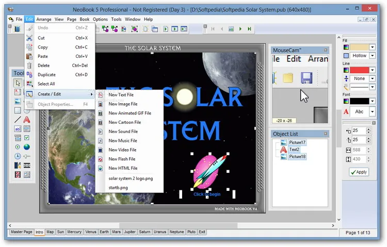This screenshot has width=387, height=247.
Task: Click the blue floppy disk Save icon in MouseCam
Action: click(307, 78)
